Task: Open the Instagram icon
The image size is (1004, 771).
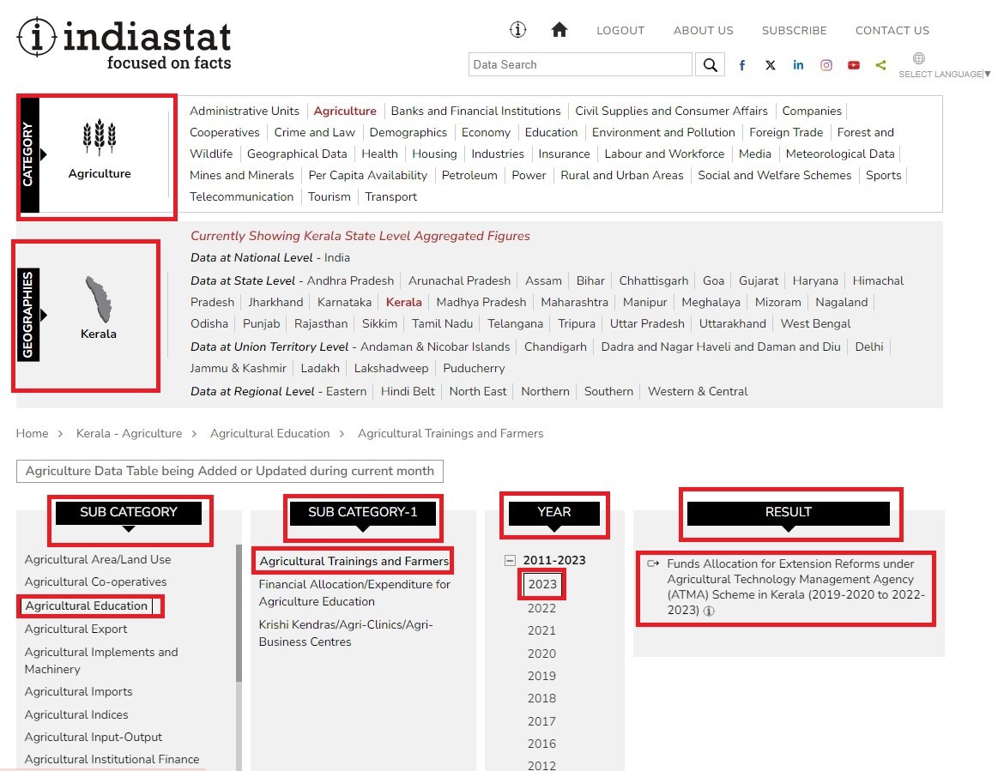Action: (x=826, y=65)
